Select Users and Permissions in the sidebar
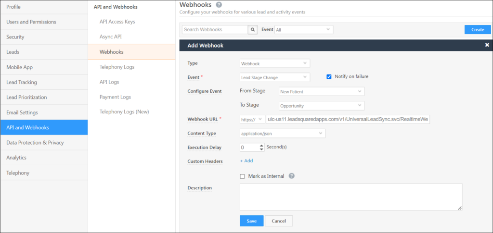The width and height of the screenshot is (493, 233). (x=31, y=22)
